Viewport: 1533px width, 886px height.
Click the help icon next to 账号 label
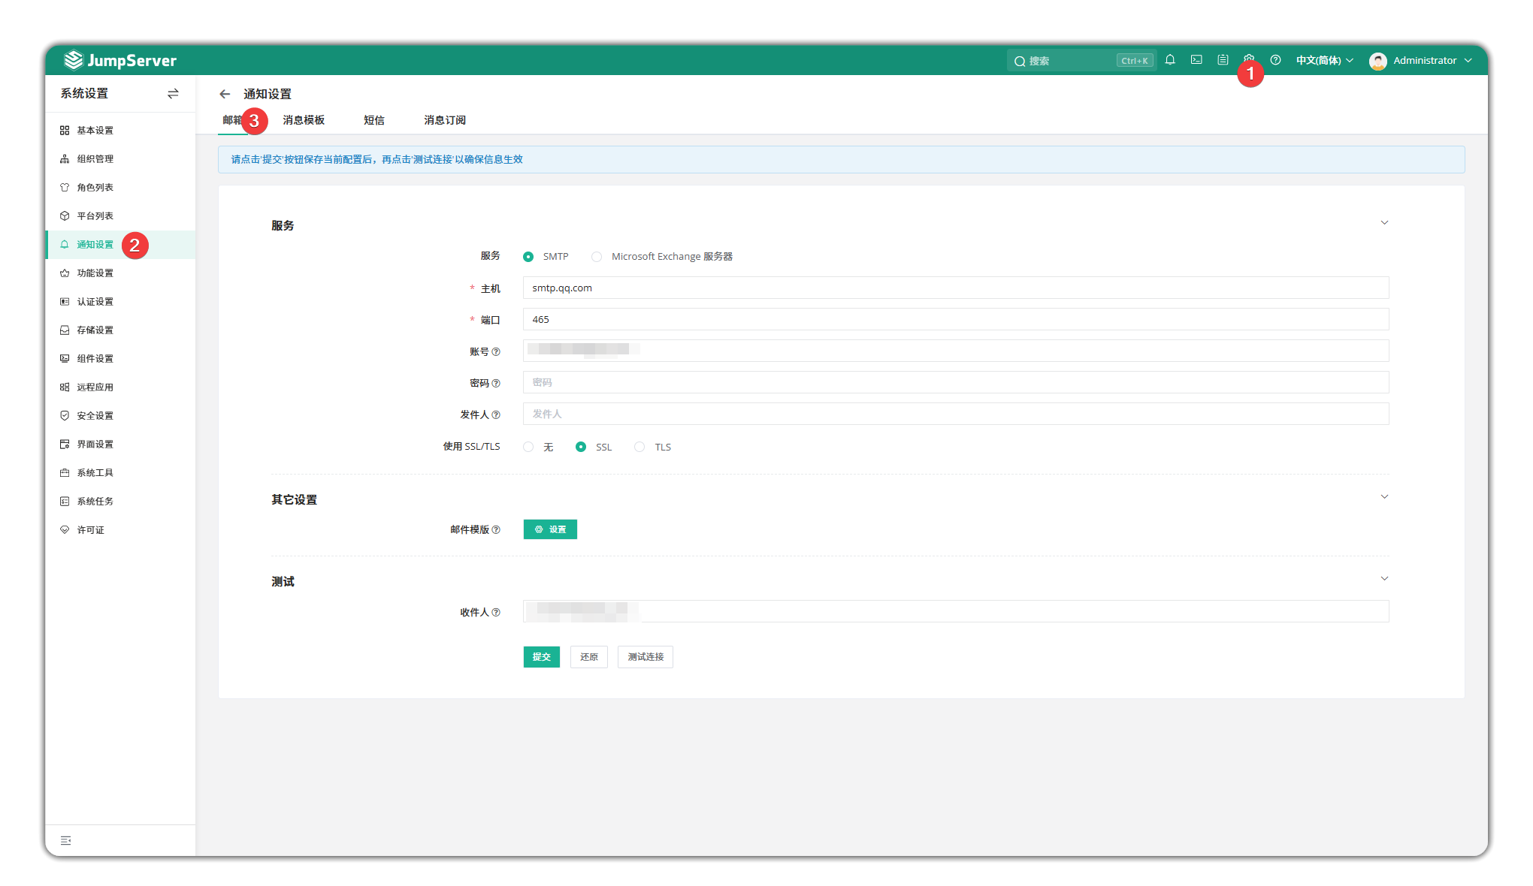point(496,351)
